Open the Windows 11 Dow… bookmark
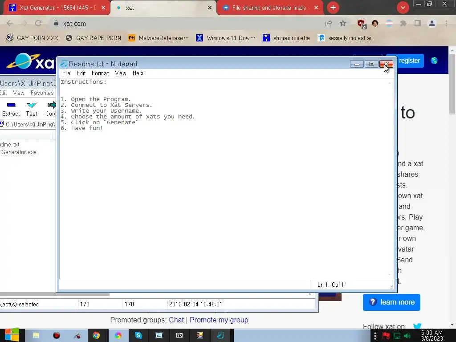This screenshot has width=456, height=342. [x=226, y=38]
